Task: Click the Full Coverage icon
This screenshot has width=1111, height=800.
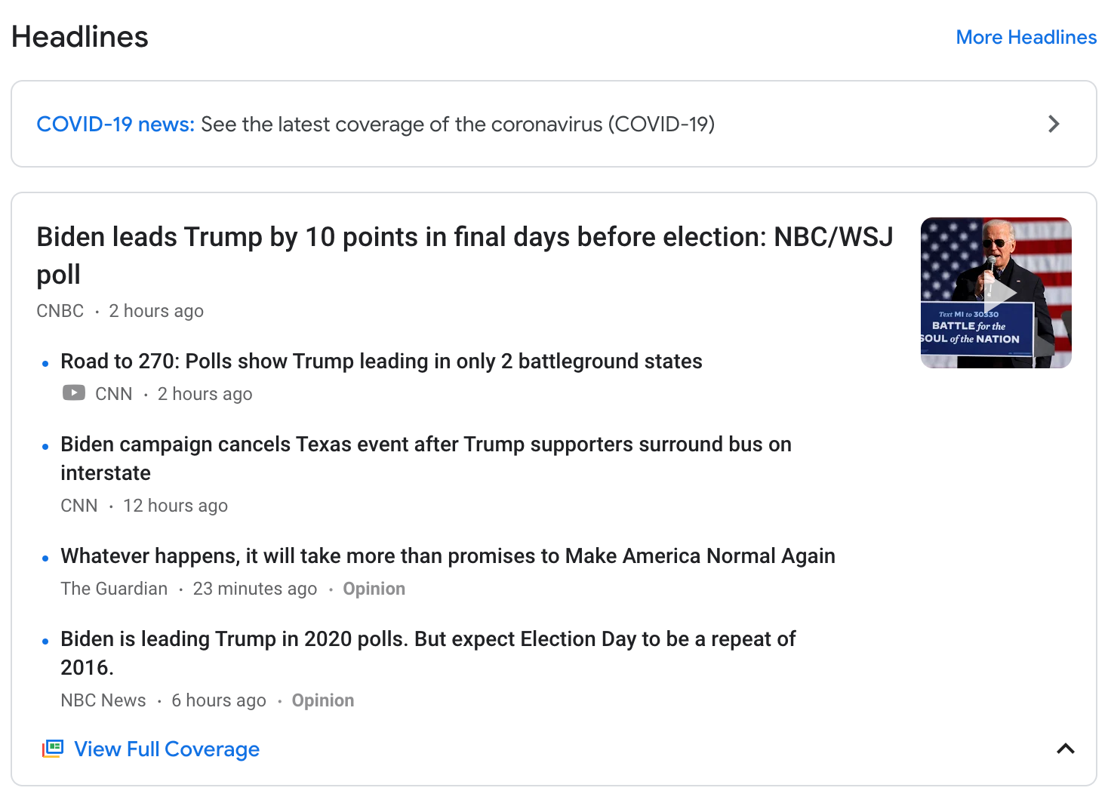Action: click(x=53, y=749)
